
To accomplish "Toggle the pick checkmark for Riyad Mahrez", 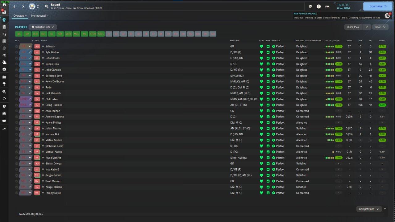I will 17,158.
